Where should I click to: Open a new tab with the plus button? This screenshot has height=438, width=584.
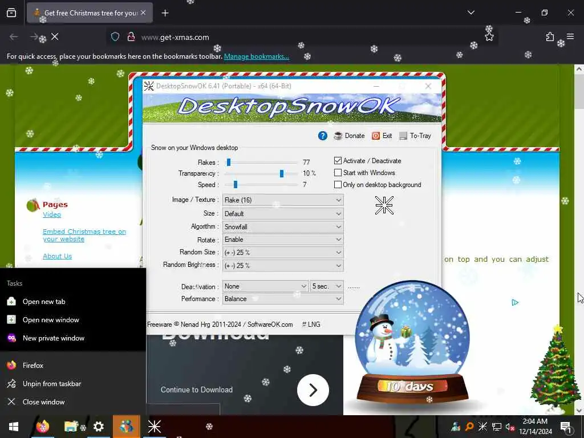165,13
